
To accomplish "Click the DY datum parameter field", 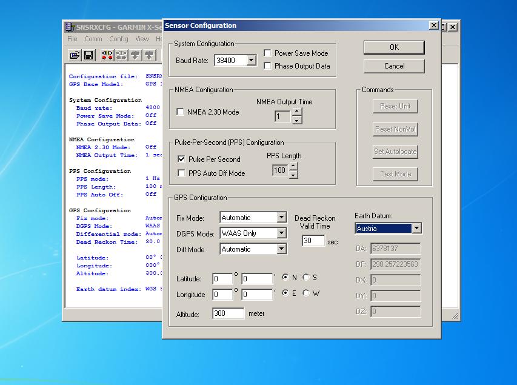I will (x=396, y=296).
